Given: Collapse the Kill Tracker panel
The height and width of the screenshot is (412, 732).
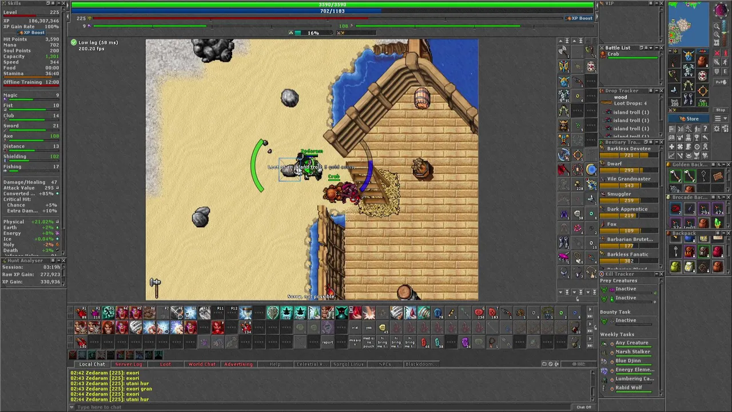Looking at the screenshot, I should pyautogui.click(x=657, y=274).
